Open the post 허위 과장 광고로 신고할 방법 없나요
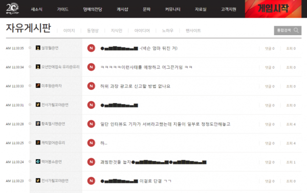307x193 pixels. click(x=135, y=86)
